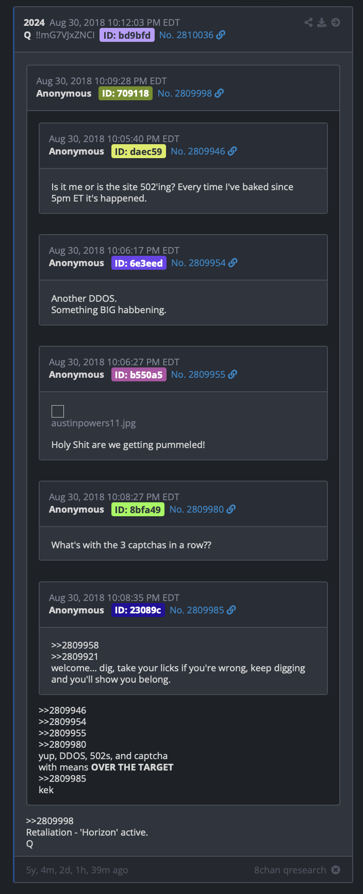363x894 pixels.
Task: Select the purple ID: bd9bfd badge
Action: click(x=127, y=35)
